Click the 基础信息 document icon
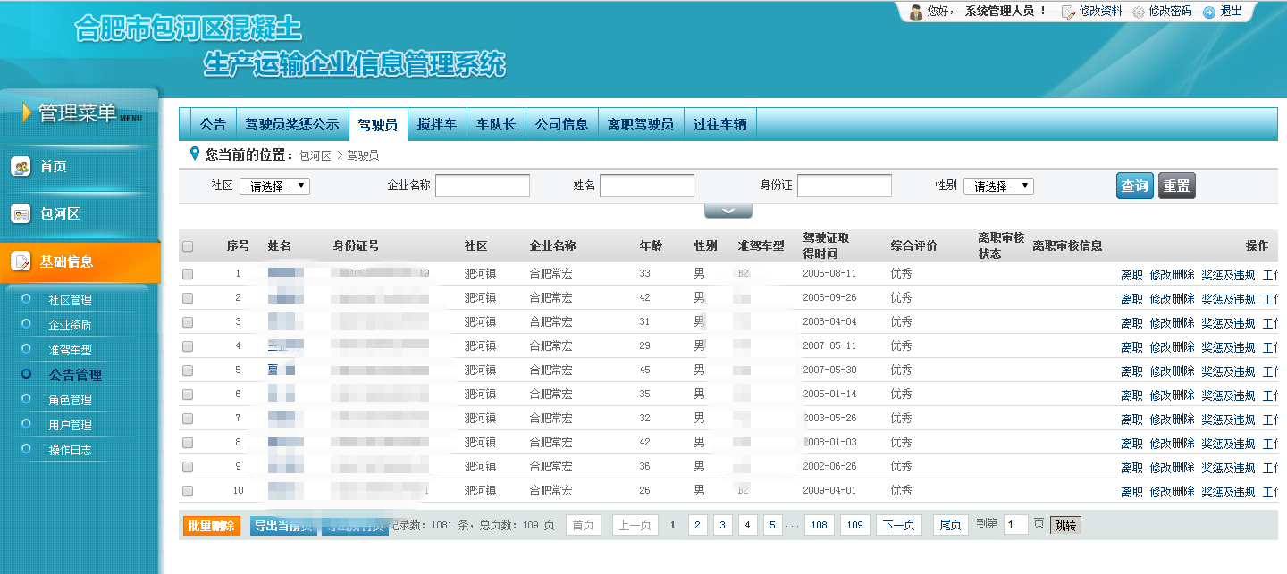Viewport: 1287px width, 574px height. click(21, 262)
